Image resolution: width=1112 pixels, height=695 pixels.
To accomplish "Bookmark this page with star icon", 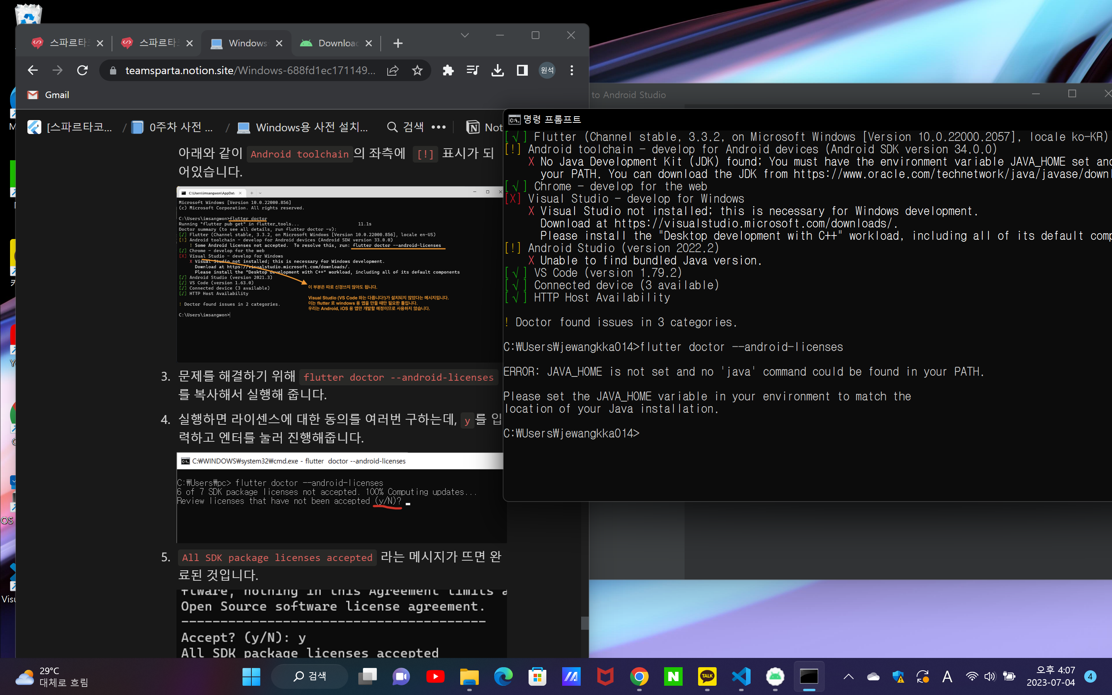I will 417,70.
